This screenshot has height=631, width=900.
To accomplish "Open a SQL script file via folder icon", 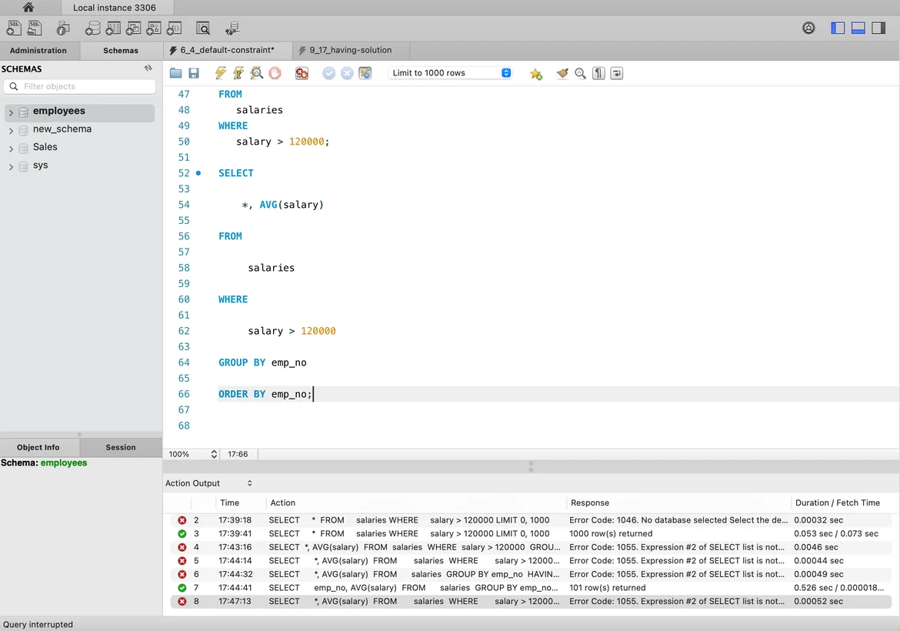I will pyautogui.click(x=176, y=73).
